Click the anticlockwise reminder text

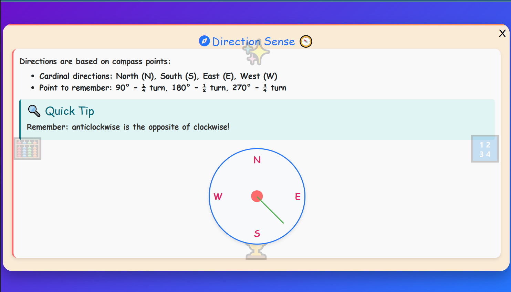128,127
